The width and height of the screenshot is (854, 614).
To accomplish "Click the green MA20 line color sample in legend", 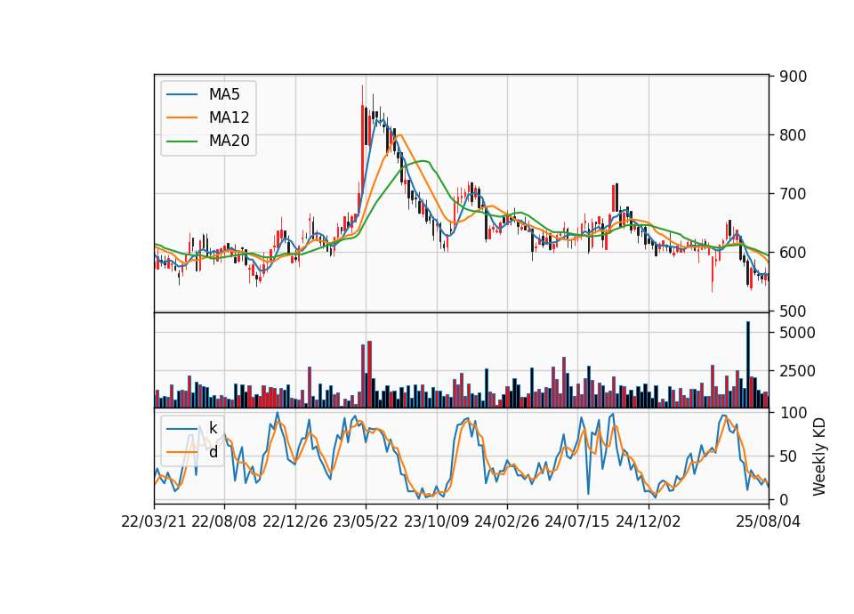I will pos(181,141).
